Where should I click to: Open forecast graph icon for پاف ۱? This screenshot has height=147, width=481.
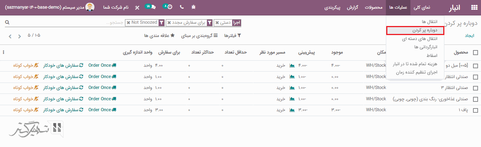click(x=292, y=110)
